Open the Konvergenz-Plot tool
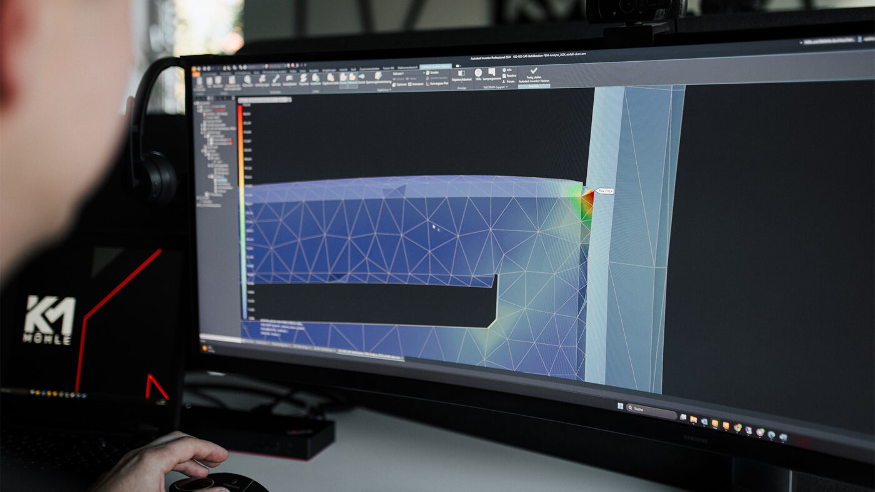Image resolution: width=875 pixels, height=492 pixels. point(437,84)
